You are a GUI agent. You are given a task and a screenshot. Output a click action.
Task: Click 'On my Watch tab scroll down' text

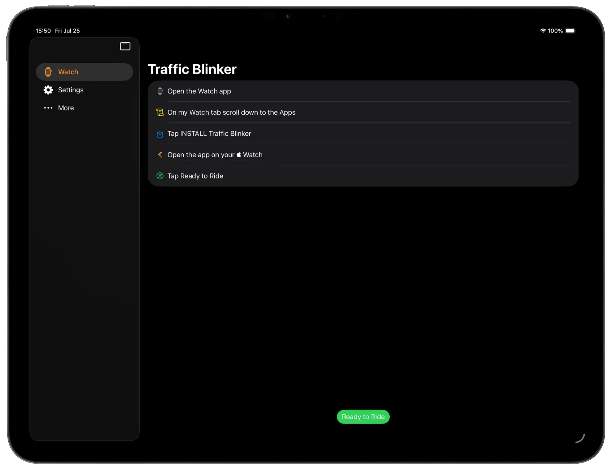231,113
